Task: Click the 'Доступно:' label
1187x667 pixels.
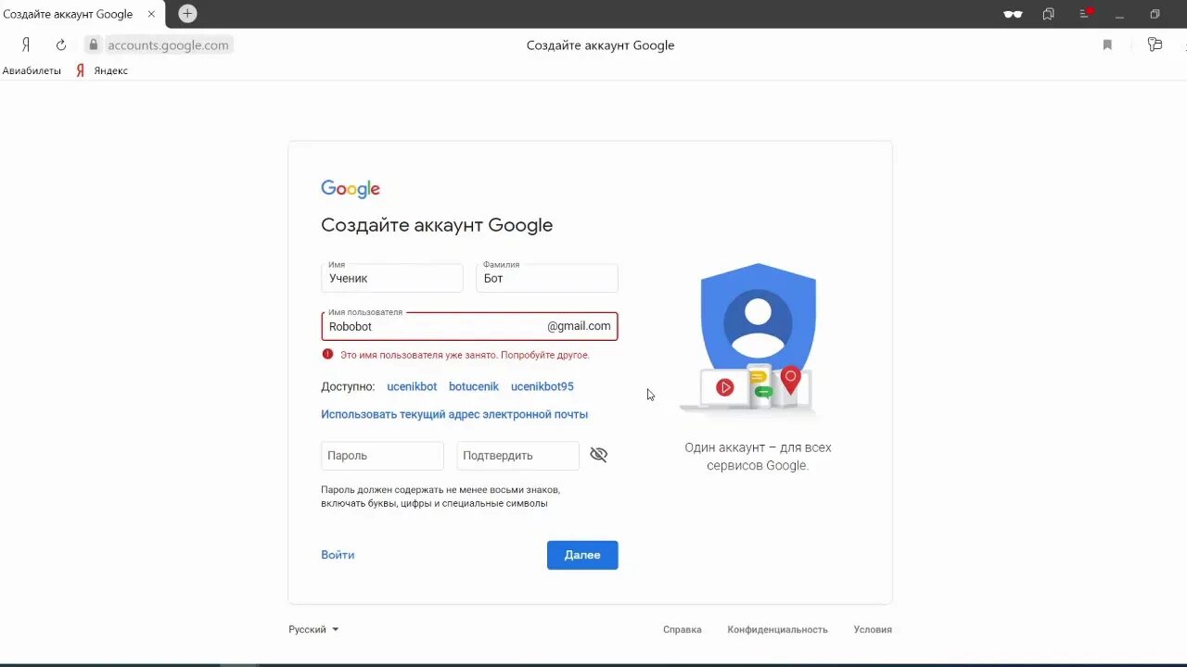Action: (348, 386)
